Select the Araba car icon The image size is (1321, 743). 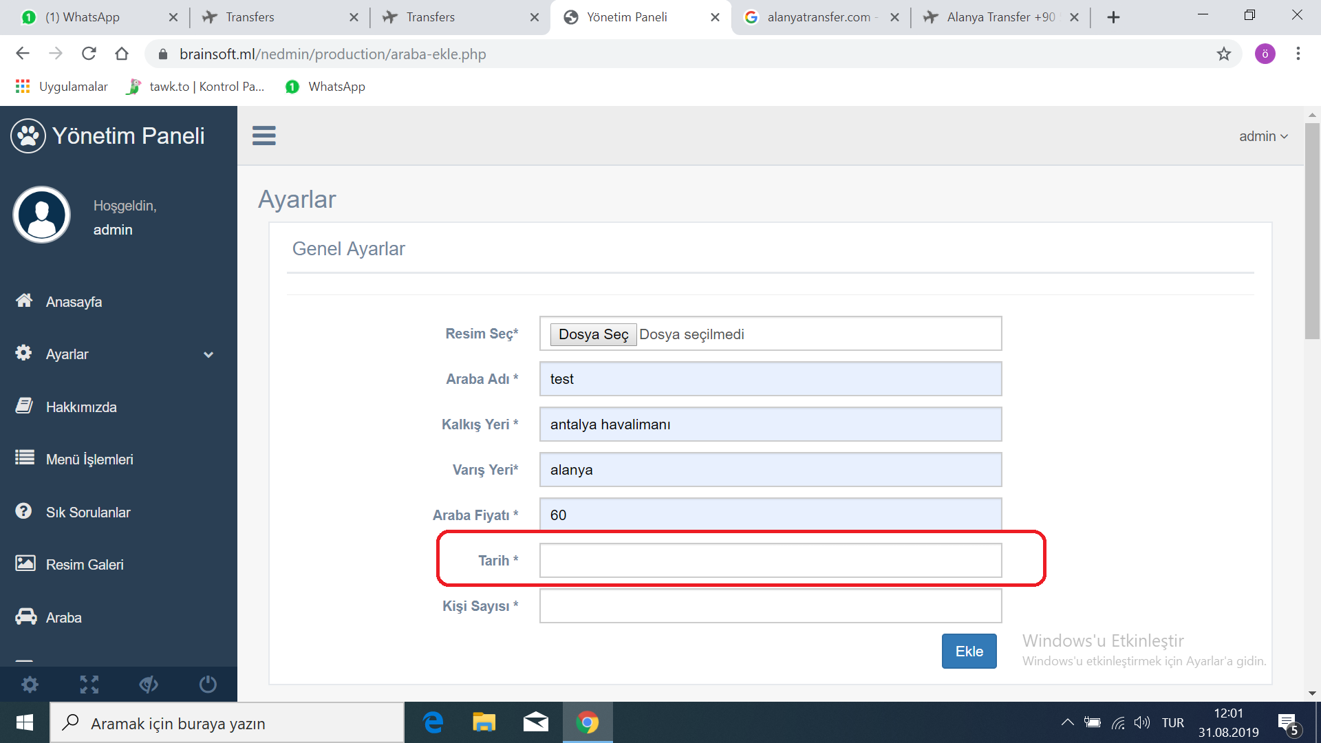(x=26, y=616)
